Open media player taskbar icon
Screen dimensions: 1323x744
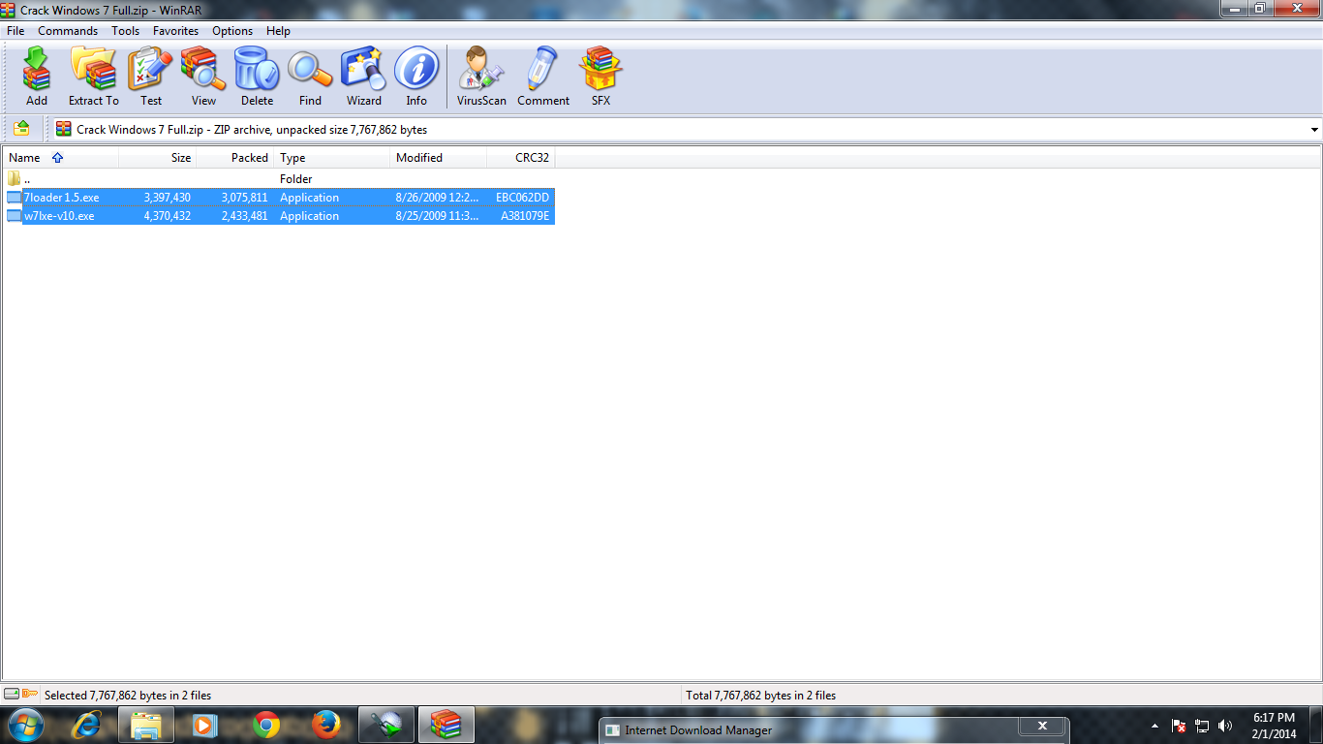click(x=204, y=725)
